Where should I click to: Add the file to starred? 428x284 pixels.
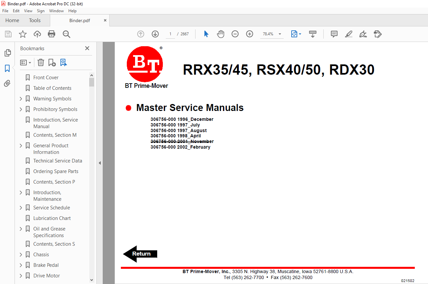point(23,34)
